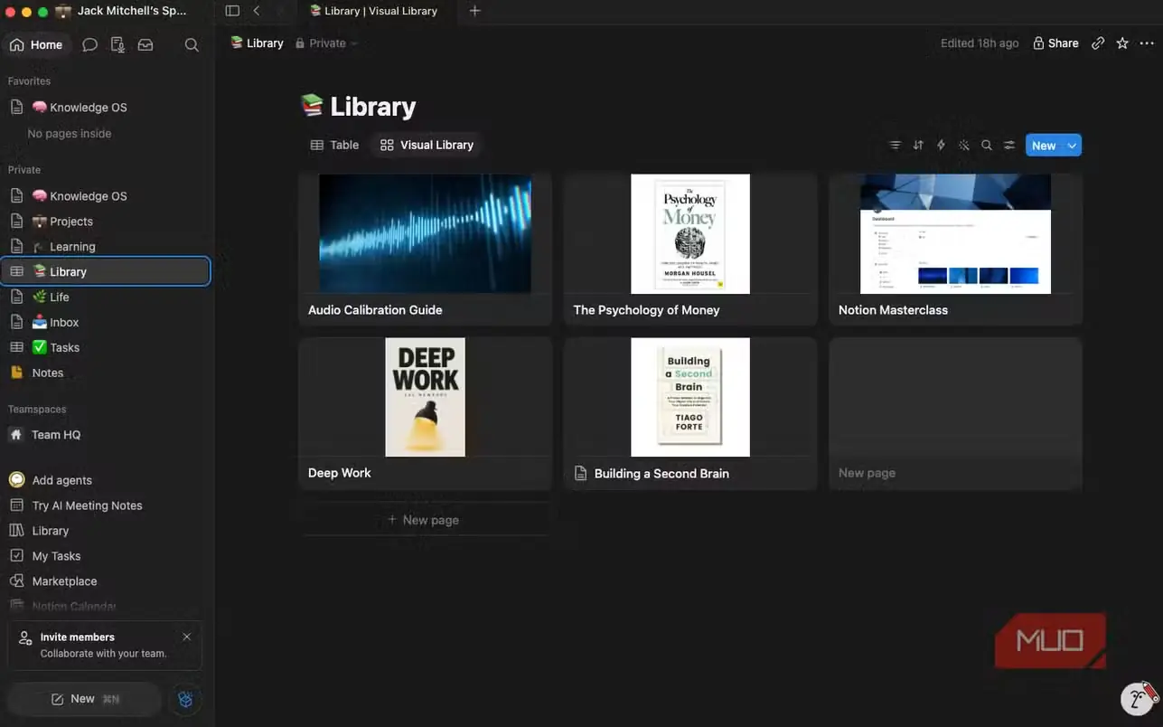Select the Visual Library view tab

click(427, 145)
